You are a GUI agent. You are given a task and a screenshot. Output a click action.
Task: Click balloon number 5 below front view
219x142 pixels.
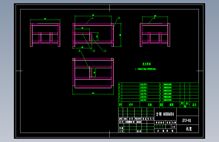click(x=94, y=50)
